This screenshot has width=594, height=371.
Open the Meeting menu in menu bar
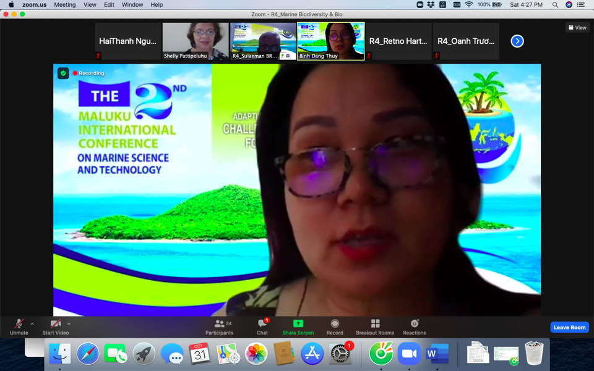65,4
